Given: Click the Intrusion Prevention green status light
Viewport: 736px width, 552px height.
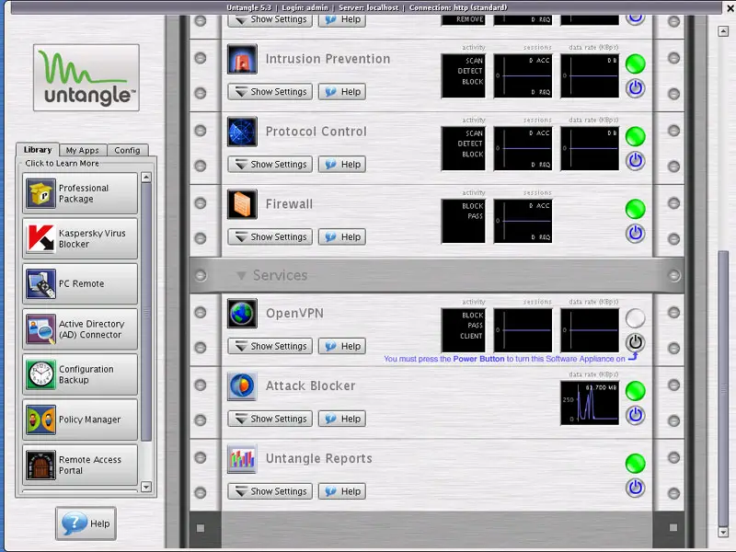Looking at the screenshot, I should click(635, 63).
